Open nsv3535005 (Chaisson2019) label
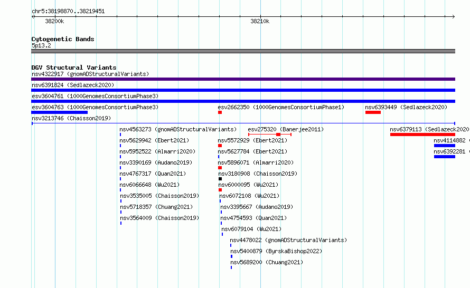Viewport: 470px width, 288px height. [x=159, y=196]
